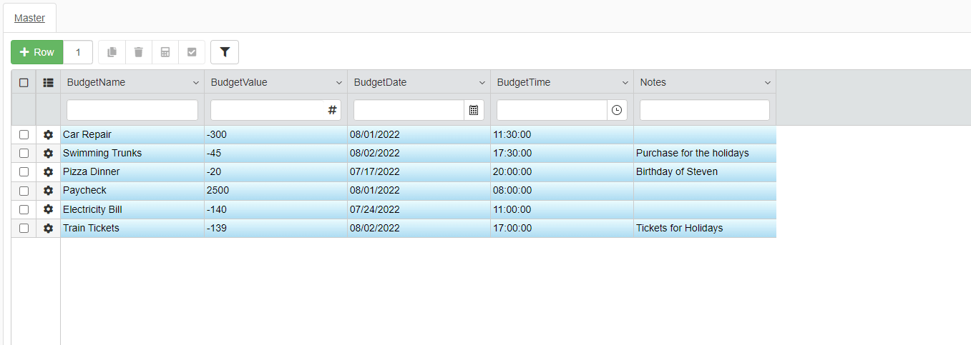Expand the BudgetValue column dropdown arrow
971x345 pixels.
coord(338,83)
